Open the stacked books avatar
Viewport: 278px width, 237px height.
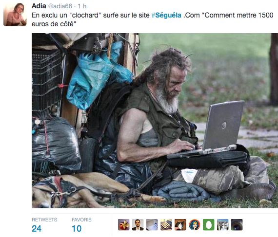point(166,225)
